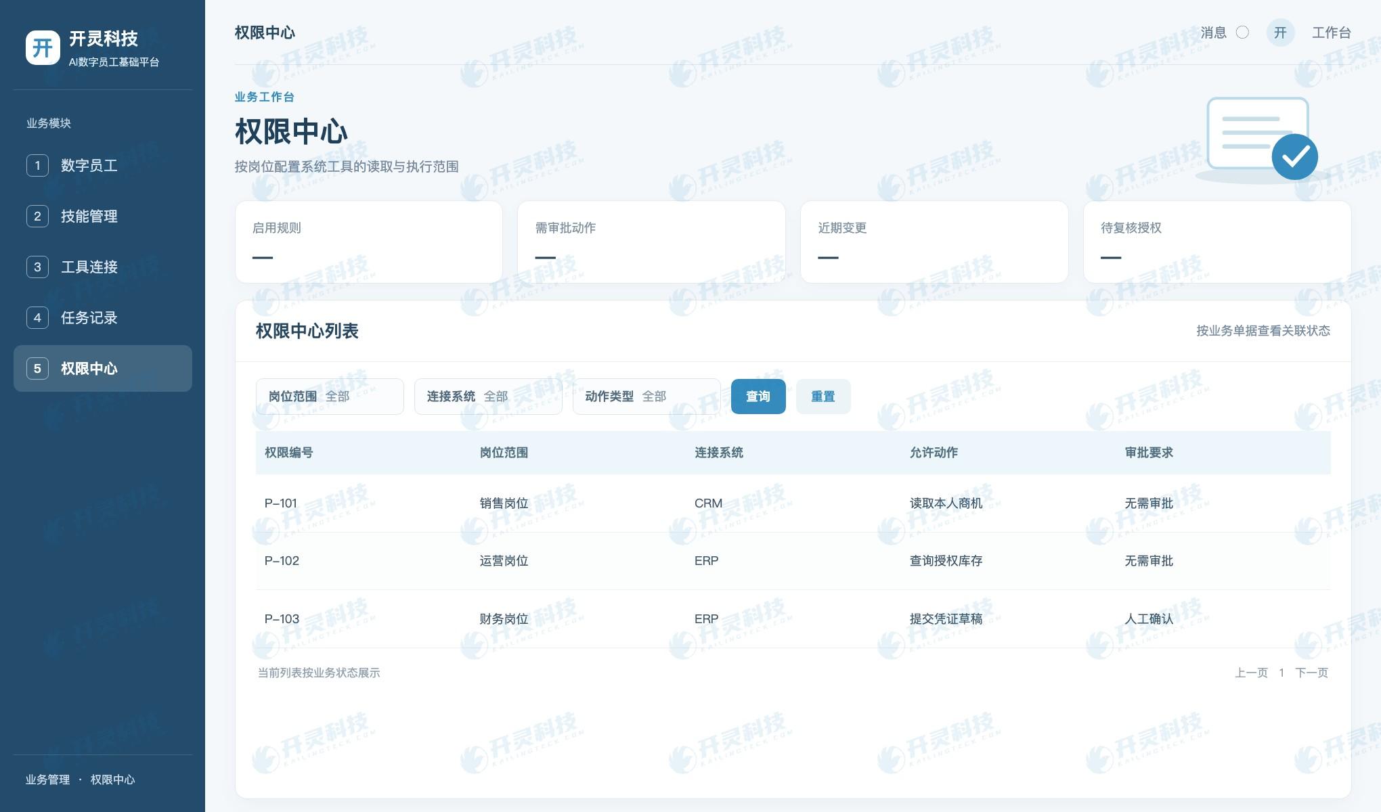Image resolution: width=1381 pixels, height=812 pixels.
Task: Open the 近期变更 stat card
Action: (934, 242)
